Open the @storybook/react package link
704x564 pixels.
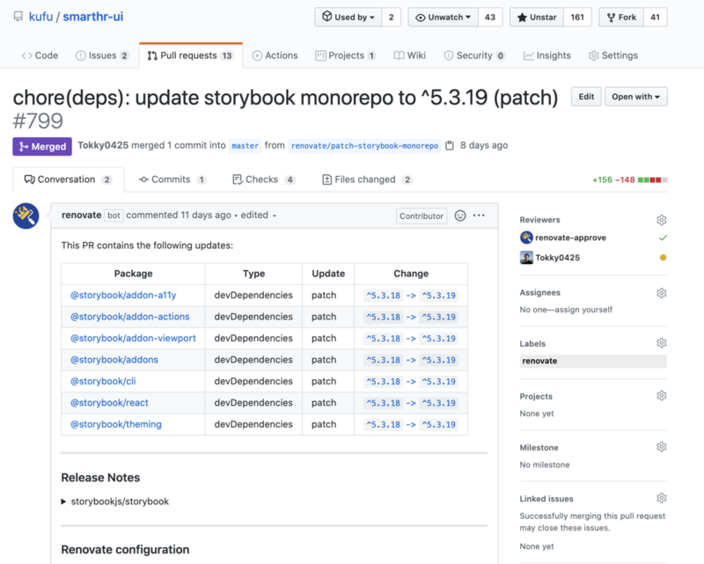pyautogui.click(x=109, y=403)
